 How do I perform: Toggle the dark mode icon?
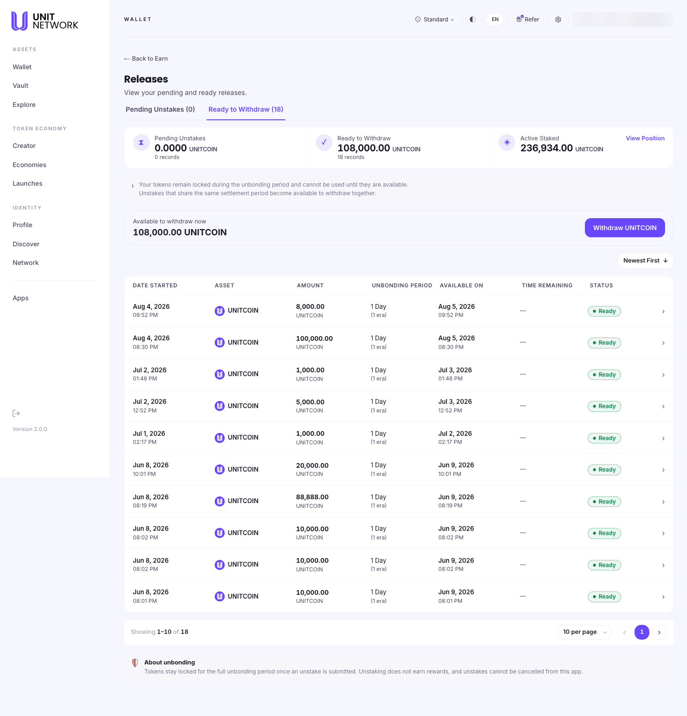pos(472,20)
